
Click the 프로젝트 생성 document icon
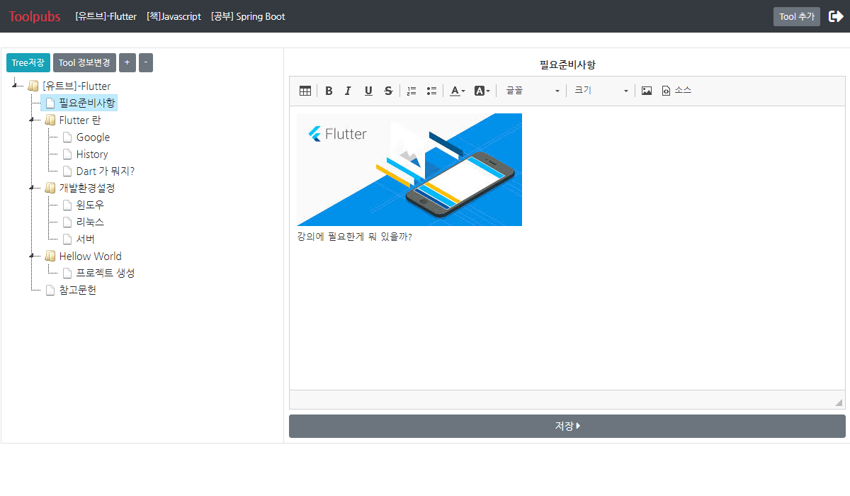(x=67, y=274)
